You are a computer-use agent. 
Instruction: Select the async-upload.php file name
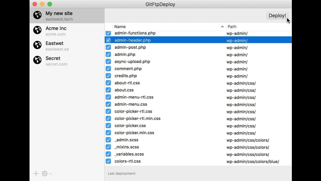click(132, 61)
